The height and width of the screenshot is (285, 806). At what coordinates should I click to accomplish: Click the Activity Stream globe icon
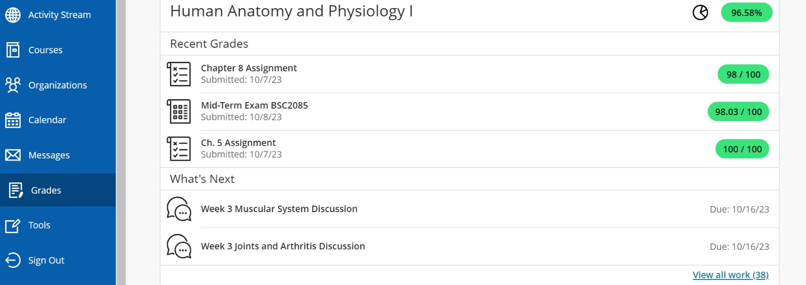[x=13, y=15]
